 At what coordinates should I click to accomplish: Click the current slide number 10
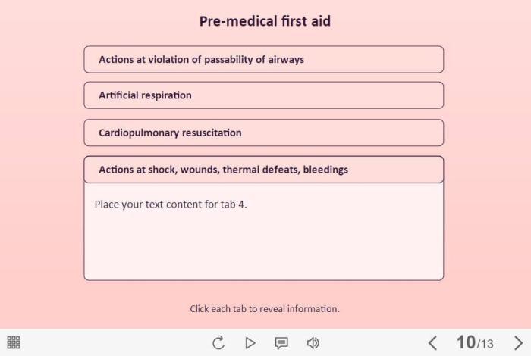[x=465, y=342]
